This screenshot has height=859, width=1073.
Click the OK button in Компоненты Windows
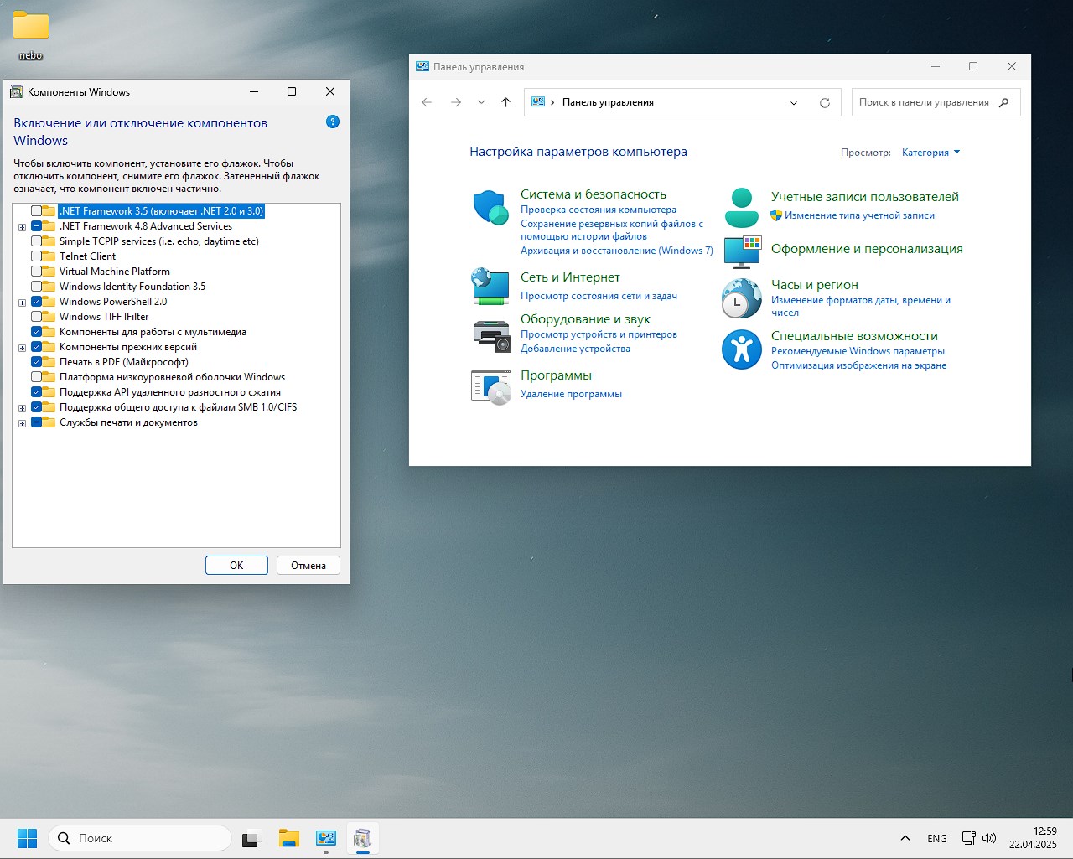pos(236,566)
